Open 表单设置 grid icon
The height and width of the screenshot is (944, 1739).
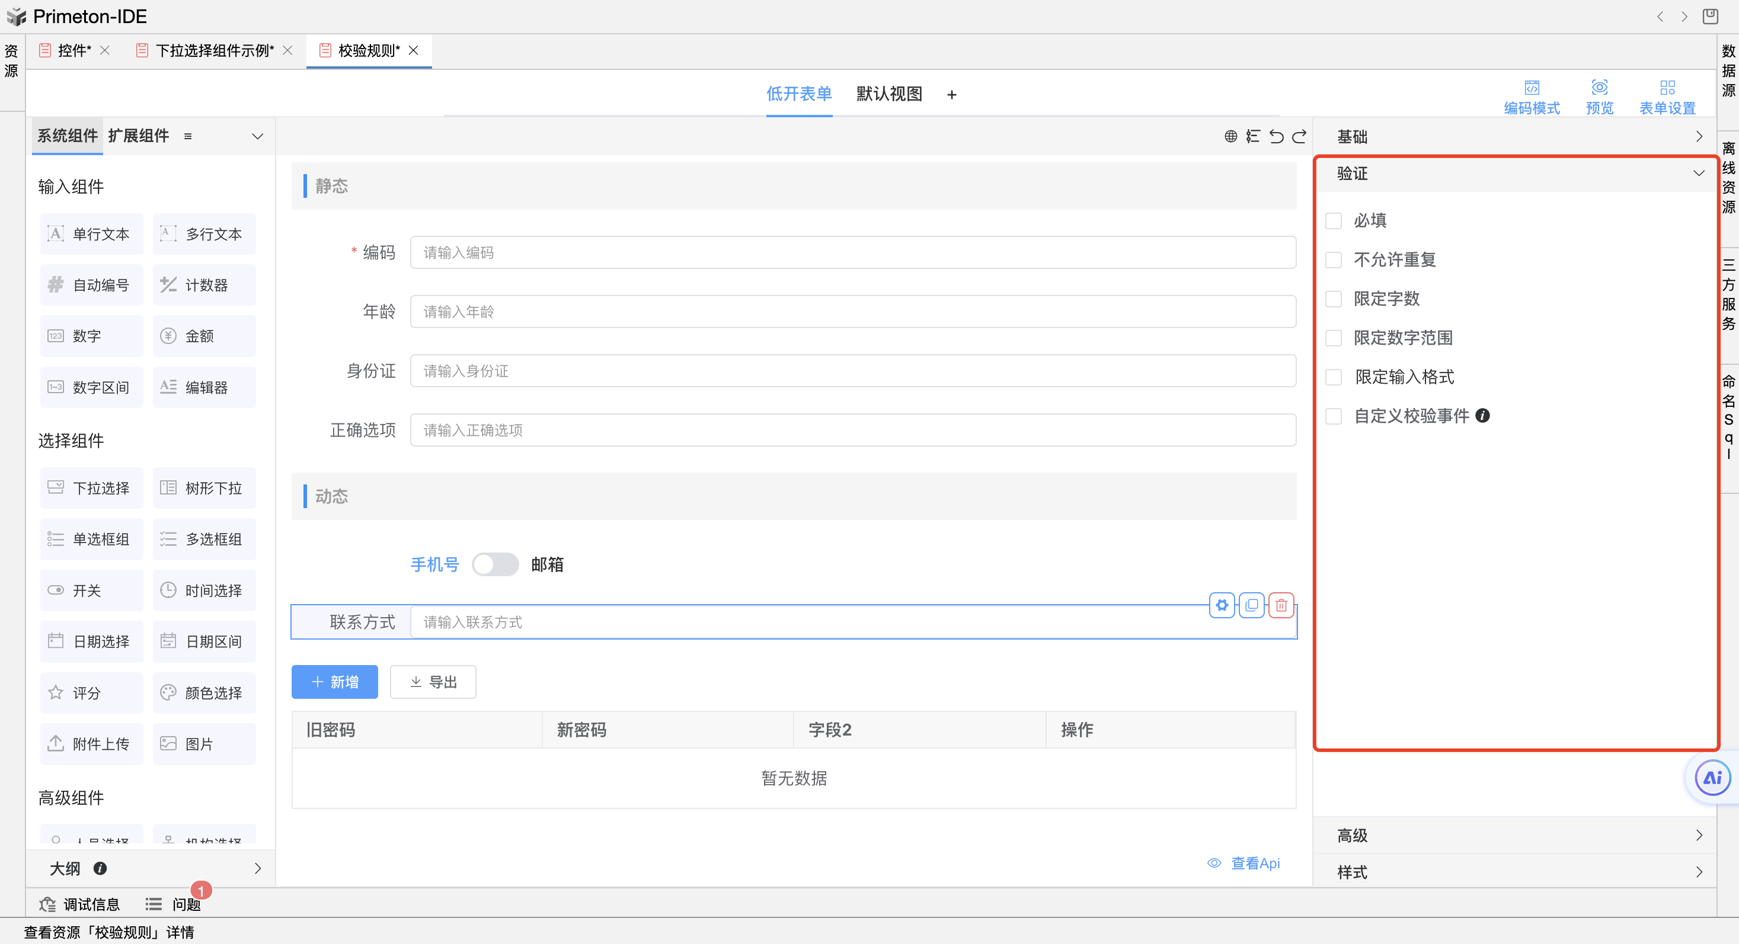pos(1667,88)
